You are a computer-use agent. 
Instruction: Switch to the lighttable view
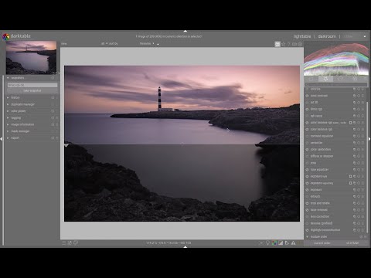[x=302, y=36]
